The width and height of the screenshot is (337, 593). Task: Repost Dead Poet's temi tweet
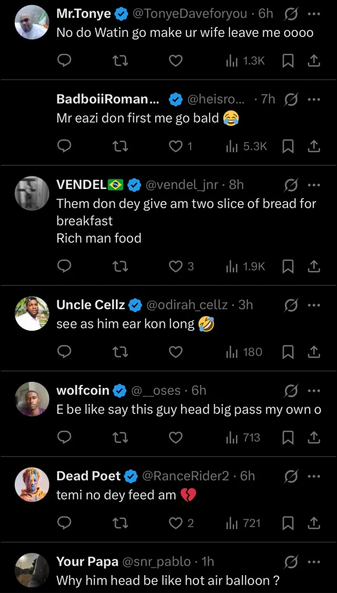(x=121, y=523)
